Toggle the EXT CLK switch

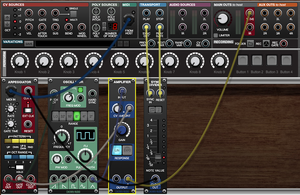28,111
